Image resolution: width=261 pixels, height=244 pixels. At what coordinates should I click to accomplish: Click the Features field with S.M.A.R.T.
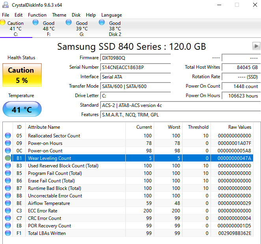[181, 115]
